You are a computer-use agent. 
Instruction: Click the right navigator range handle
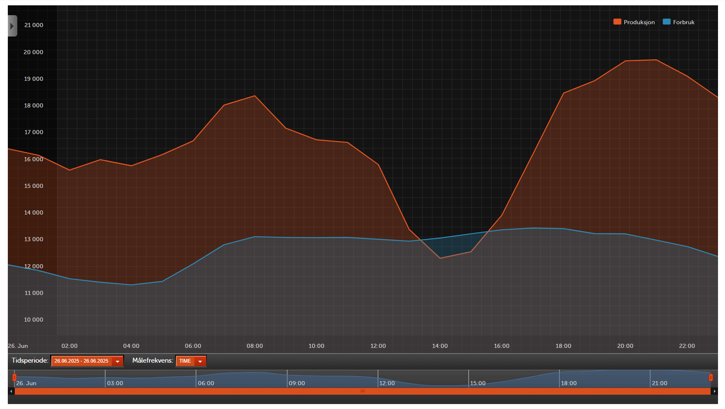point(711,377)
